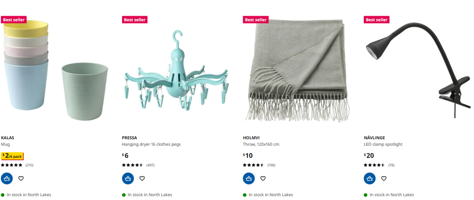Add HOLMVI throw to shopping bag
Screen dimensions: 474x200
click(249, 178)
